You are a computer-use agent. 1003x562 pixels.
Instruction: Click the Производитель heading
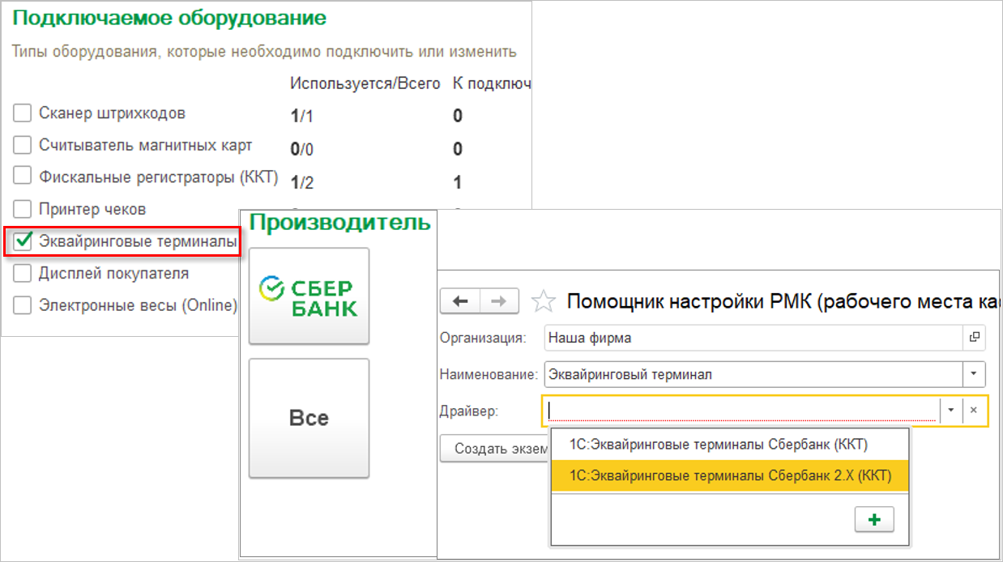pyautogui.click(x=340, y=223)
